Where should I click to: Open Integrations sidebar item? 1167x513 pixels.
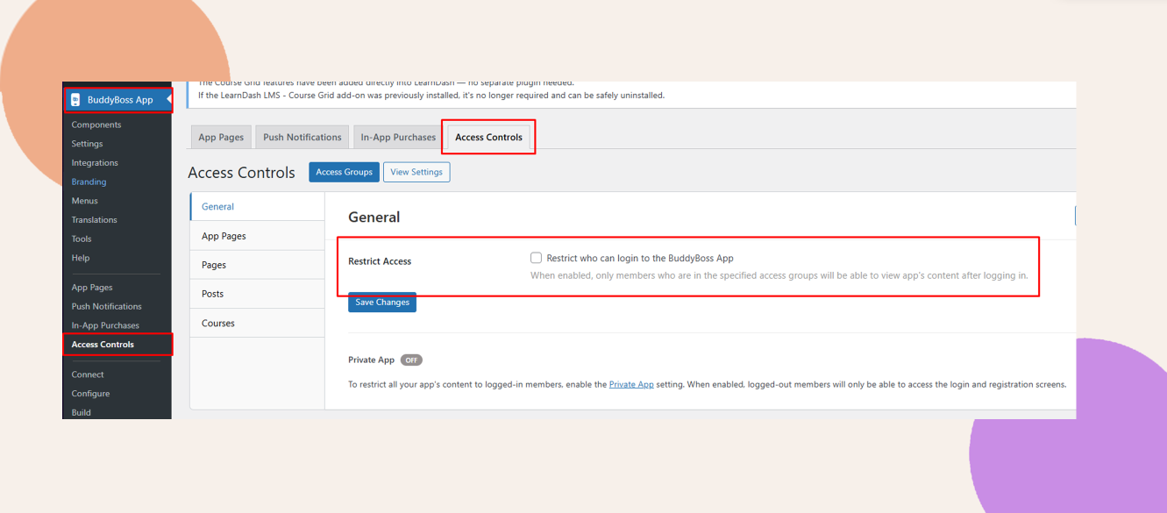click(x=95, y=163)
